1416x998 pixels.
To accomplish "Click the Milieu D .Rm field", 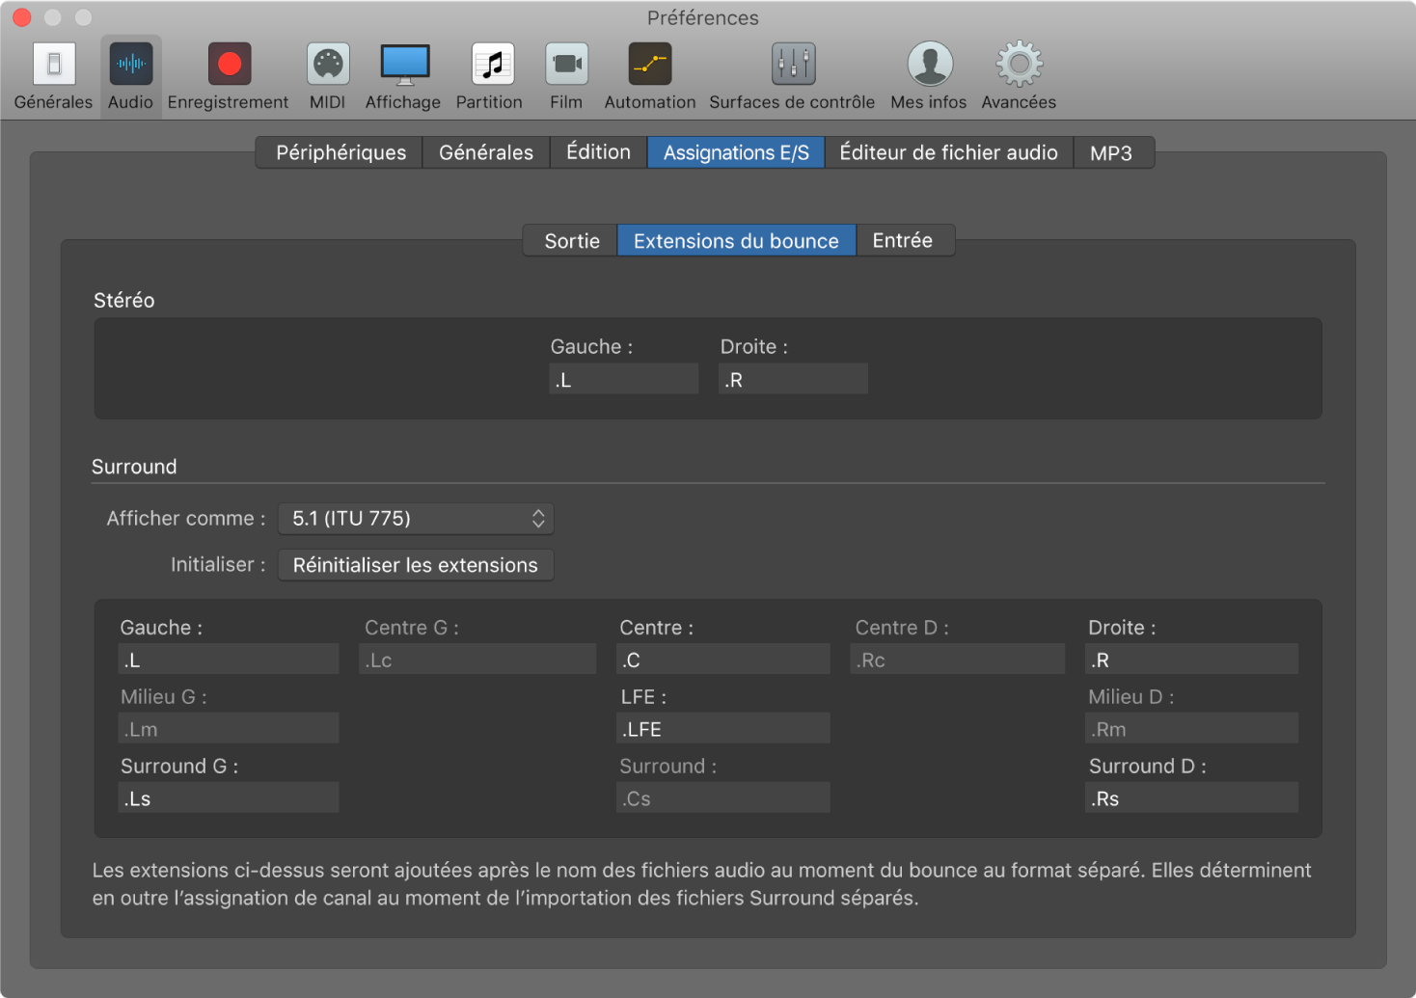I will [x=1192, y=729].
